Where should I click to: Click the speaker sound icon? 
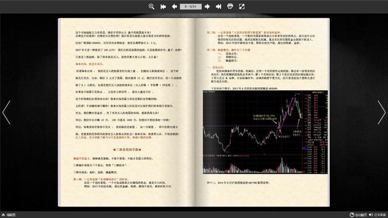[371, 215]
